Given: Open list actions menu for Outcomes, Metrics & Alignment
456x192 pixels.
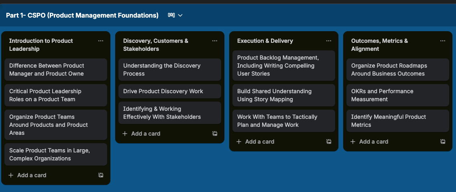Looking at the screenshot, I should coord(443,41).
